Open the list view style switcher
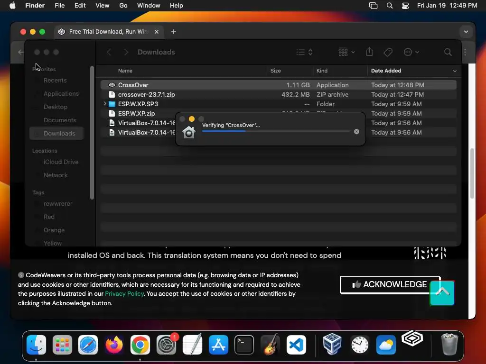Screen dimensions: 486x364 pyautogui.click(x=304, y=52)
